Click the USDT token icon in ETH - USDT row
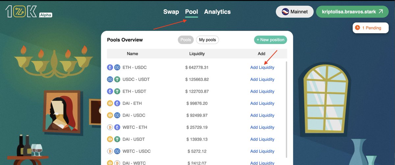Image resolution: width=395 pixels, height=165 pixels. pyautogui.click(x=117, y=91)
